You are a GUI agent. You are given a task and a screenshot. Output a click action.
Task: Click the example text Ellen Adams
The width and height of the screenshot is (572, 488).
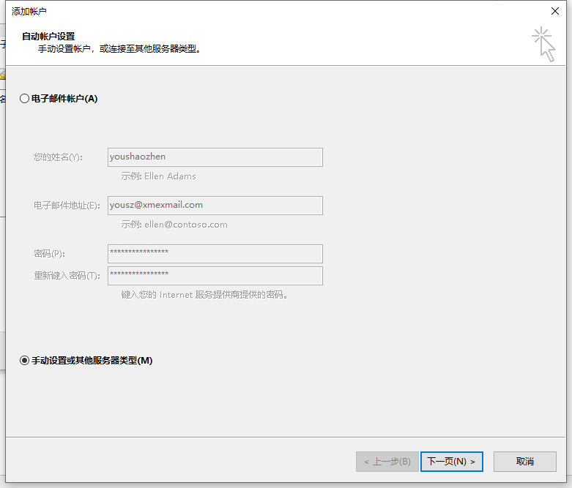(159, 176)
